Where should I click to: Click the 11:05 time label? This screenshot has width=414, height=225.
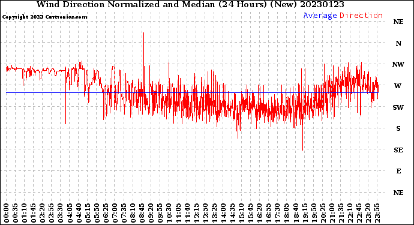[178, 214]
